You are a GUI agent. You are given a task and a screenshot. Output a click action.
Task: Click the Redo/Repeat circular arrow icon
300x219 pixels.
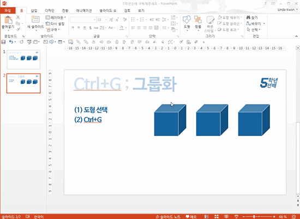tap(21, 42)
